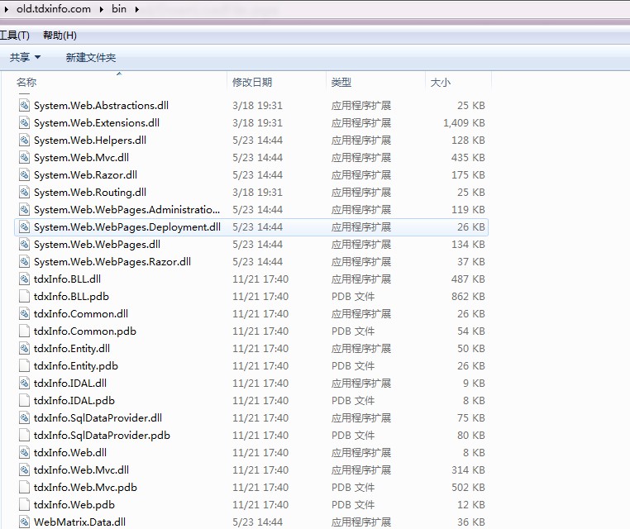
Task: Select file name tdxInfo.Web.Mvc.pdb
Action: click(85, 487)
